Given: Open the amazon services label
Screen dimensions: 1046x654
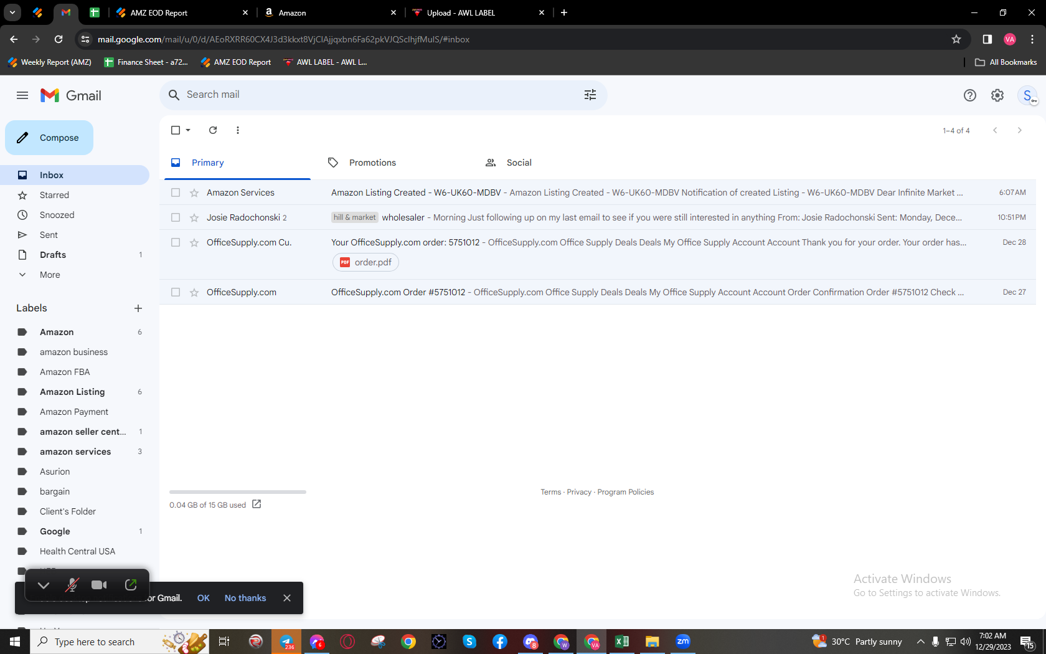Looking at the screenshot, I should 75,452.
